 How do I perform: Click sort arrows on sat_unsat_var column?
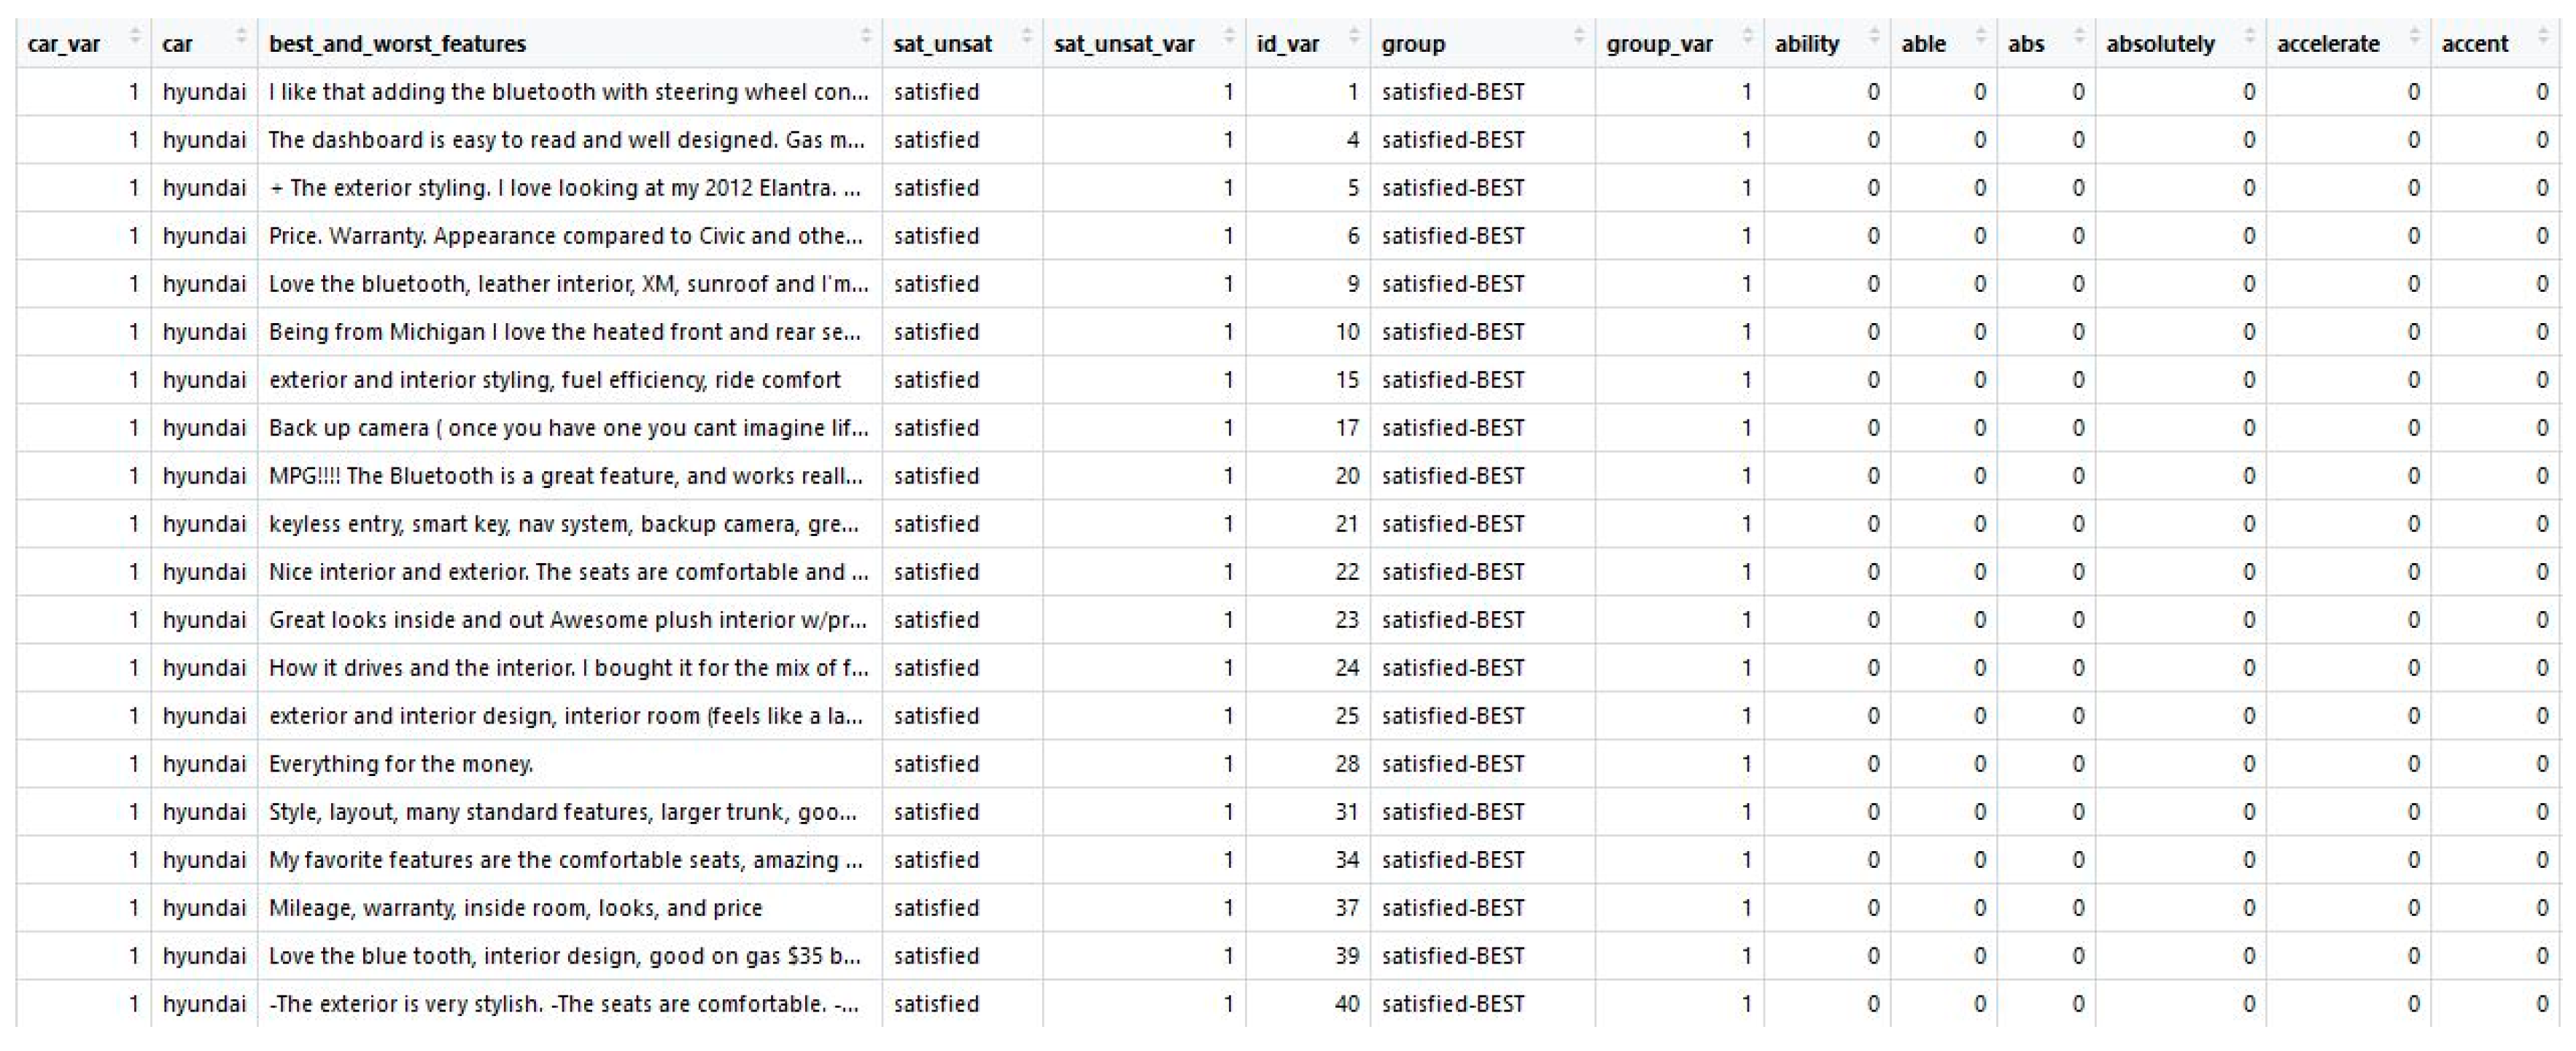point(1229,38)
